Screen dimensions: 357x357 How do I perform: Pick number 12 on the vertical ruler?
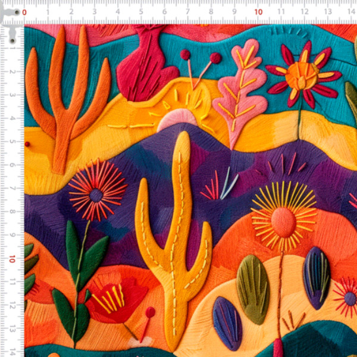click(12, 306)
